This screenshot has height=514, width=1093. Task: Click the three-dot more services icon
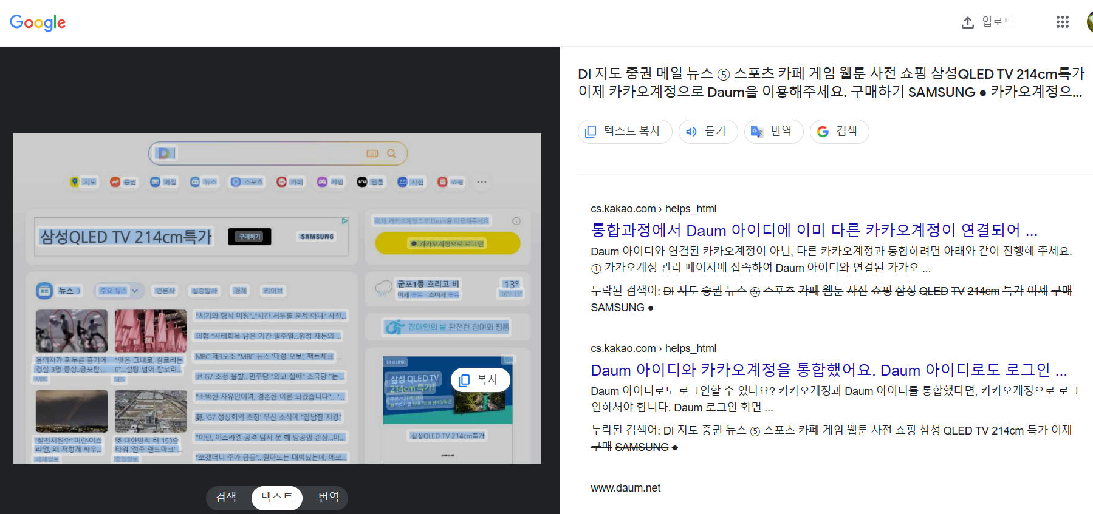click(482, 181)
